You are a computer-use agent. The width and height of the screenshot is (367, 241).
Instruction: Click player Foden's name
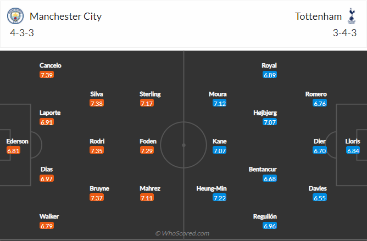point(148,141)
